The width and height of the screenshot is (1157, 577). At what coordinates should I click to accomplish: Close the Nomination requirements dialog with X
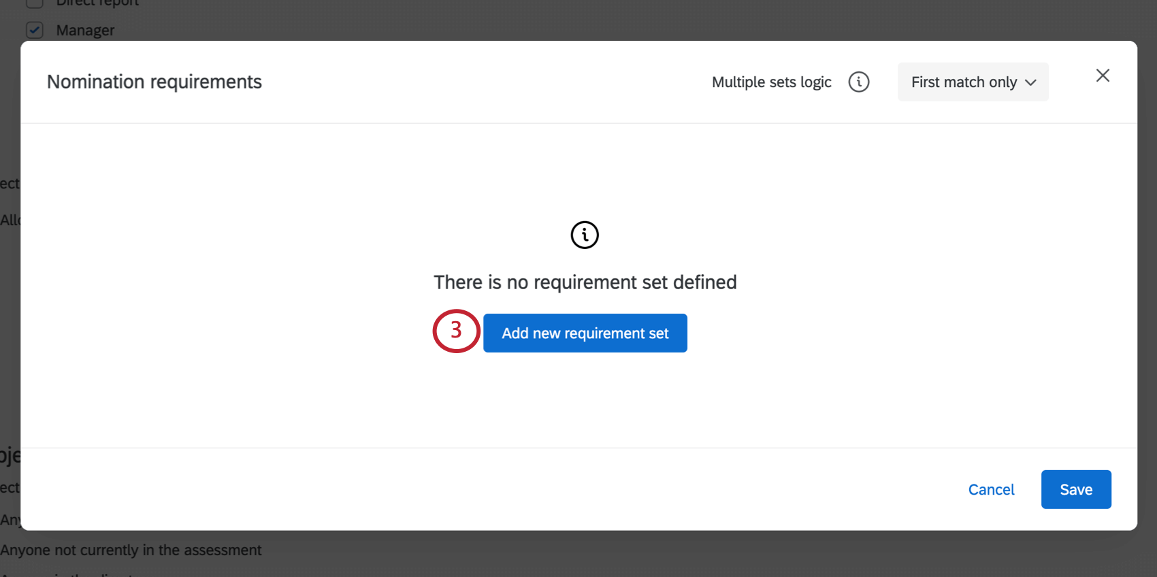[1103, 76]
